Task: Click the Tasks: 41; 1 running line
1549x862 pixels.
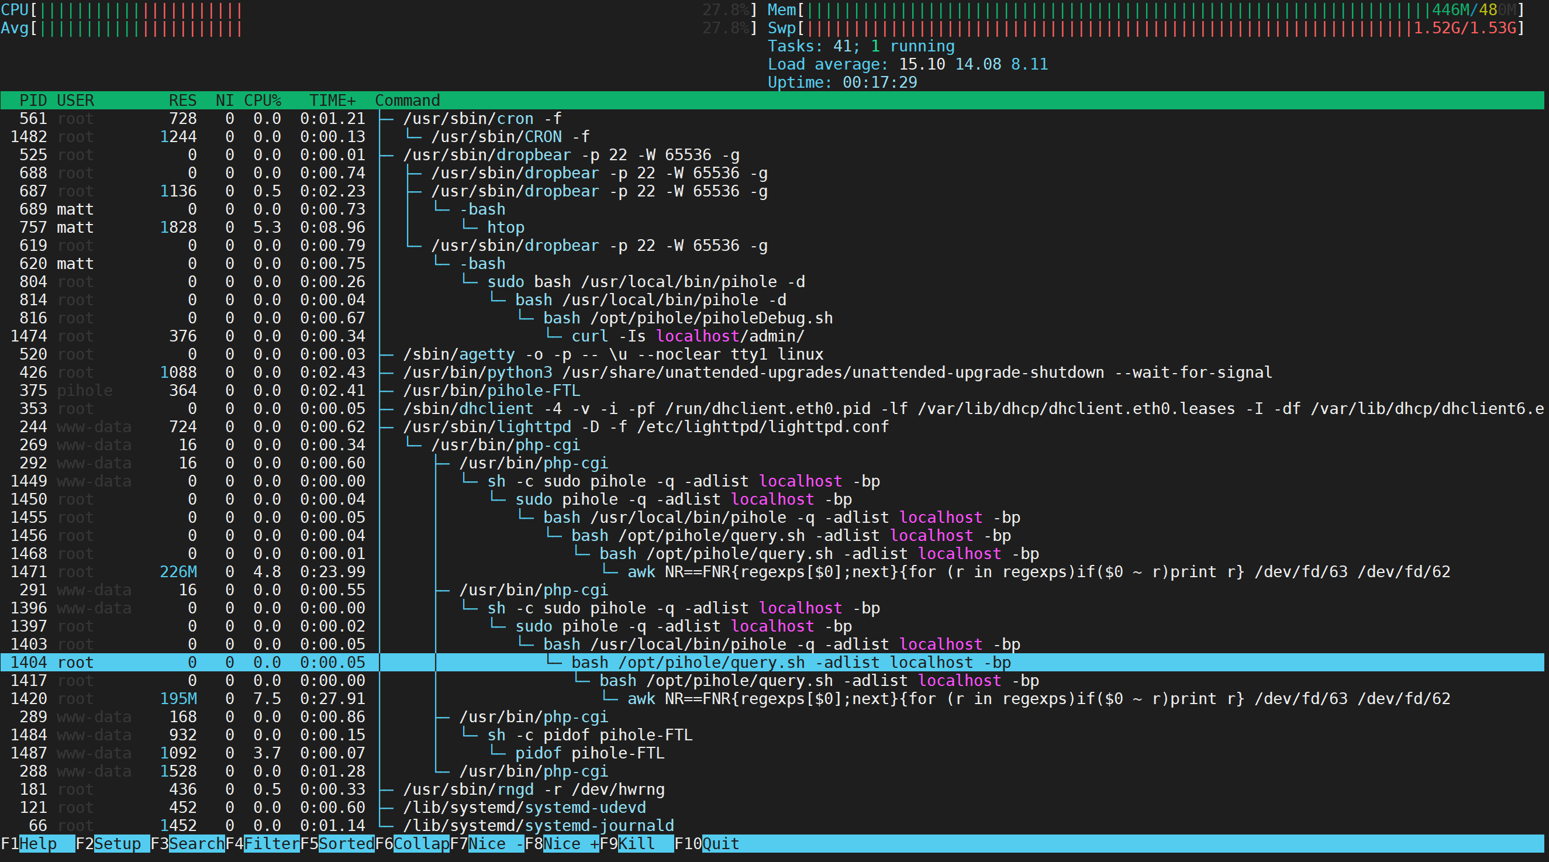Action: click(861, 46)
